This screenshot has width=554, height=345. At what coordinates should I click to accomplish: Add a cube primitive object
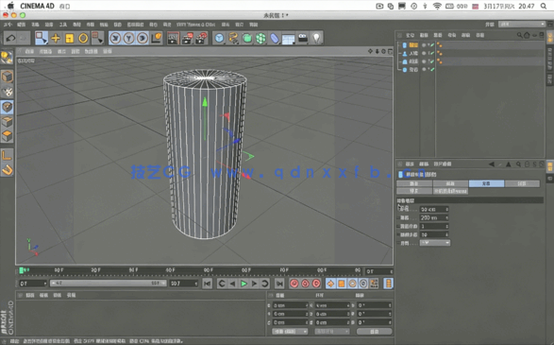(x=219, y=38)
